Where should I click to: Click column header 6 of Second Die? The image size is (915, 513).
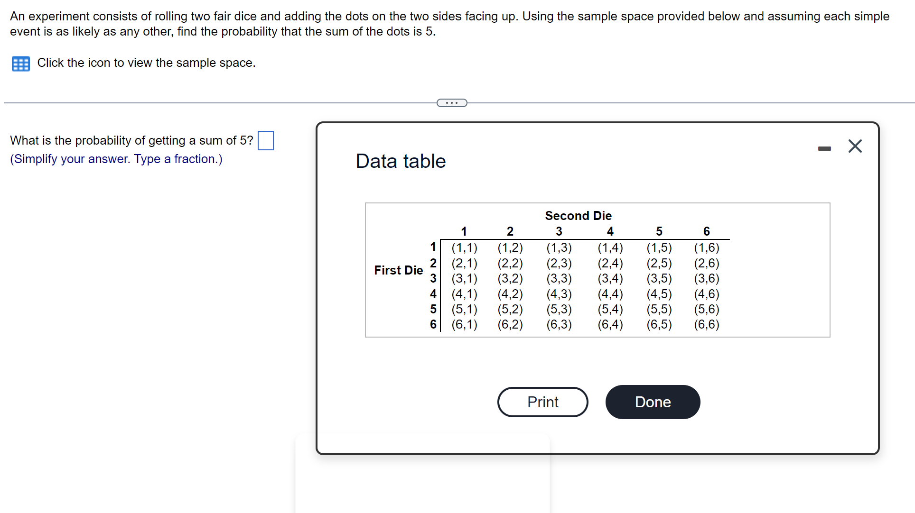pyautogui.click(x=706, y=231)
